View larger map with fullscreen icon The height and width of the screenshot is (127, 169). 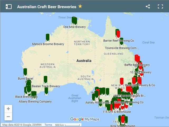click(x=160, y=7)
